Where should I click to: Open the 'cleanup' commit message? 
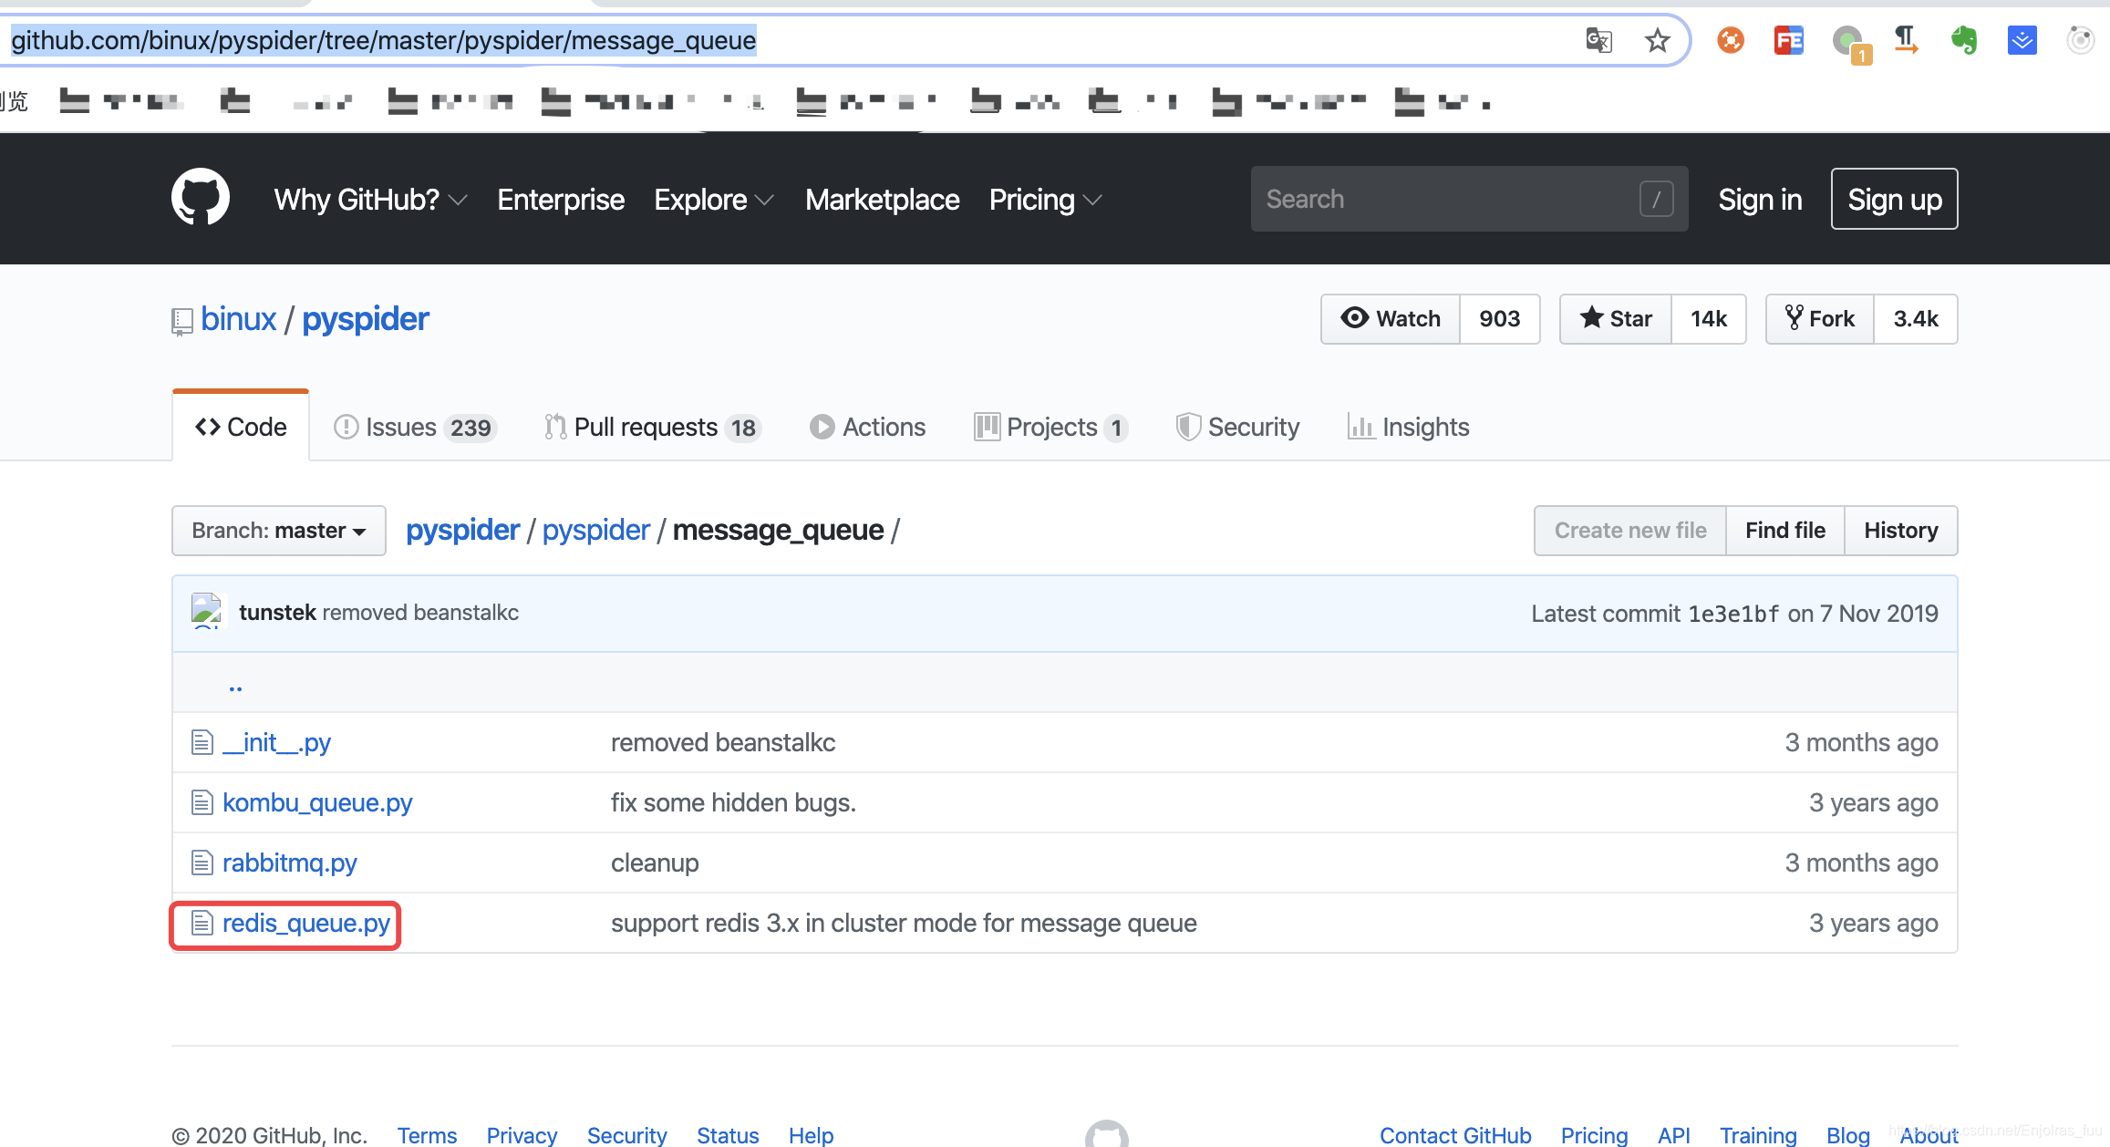point(655,863)
